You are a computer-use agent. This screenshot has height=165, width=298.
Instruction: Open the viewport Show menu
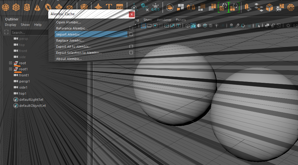[x=148, y=20]
